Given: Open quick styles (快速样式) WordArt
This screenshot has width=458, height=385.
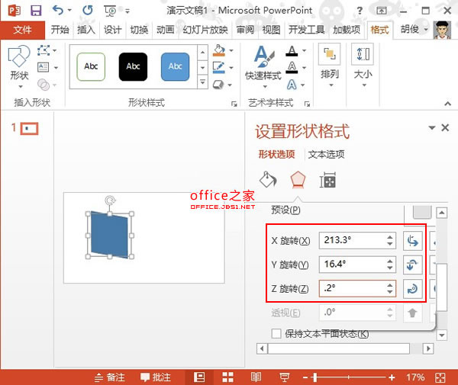Looking at the screenshot, I should click(x=263, y=67).
